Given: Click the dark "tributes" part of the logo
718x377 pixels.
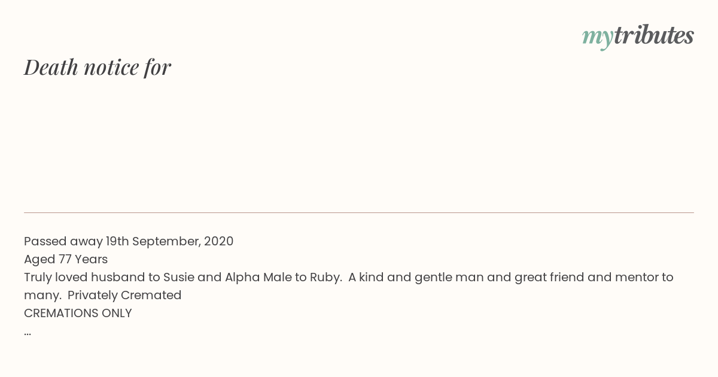Looking at the screenshot, I should [654, 35].
